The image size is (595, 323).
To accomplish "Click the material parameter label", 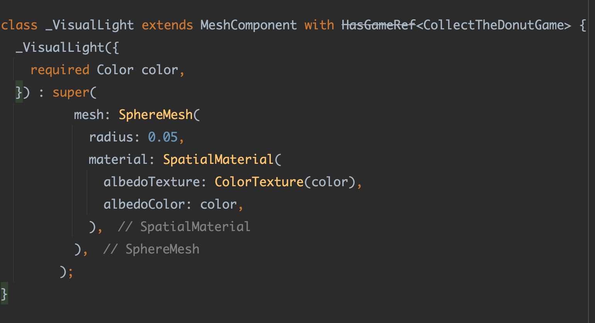I will [x=119, y=160].
